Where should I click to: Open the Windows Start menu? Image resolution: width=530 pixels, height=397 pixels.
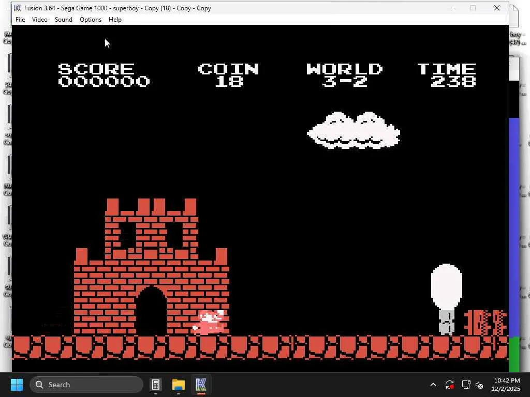point(17,385)
